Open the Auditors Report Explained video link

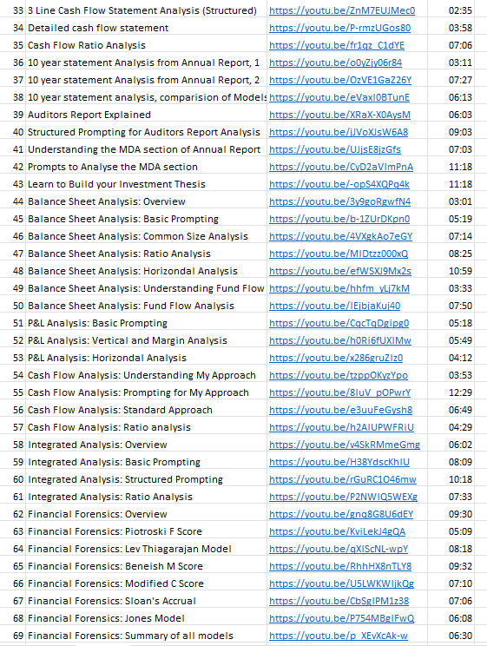point(340,115)
